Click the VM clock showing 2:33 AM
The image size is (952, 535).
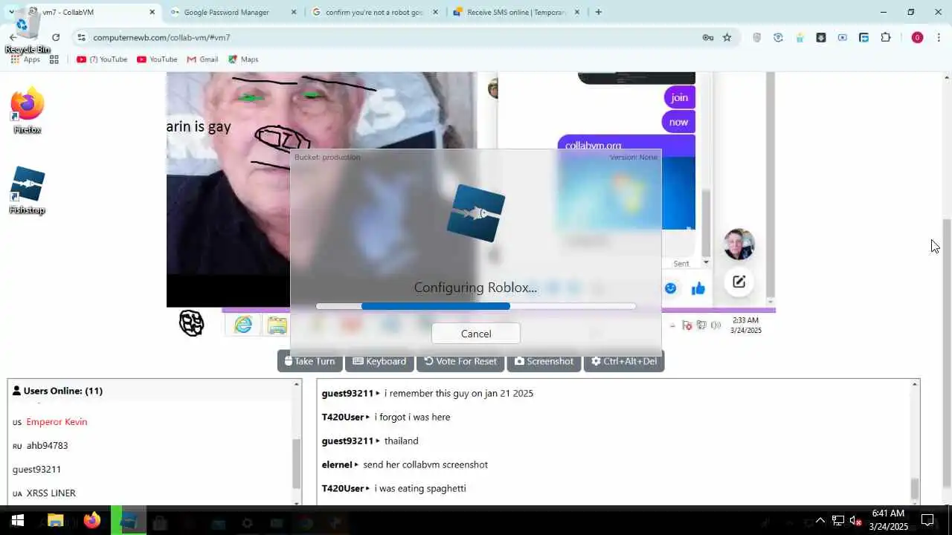746,325
